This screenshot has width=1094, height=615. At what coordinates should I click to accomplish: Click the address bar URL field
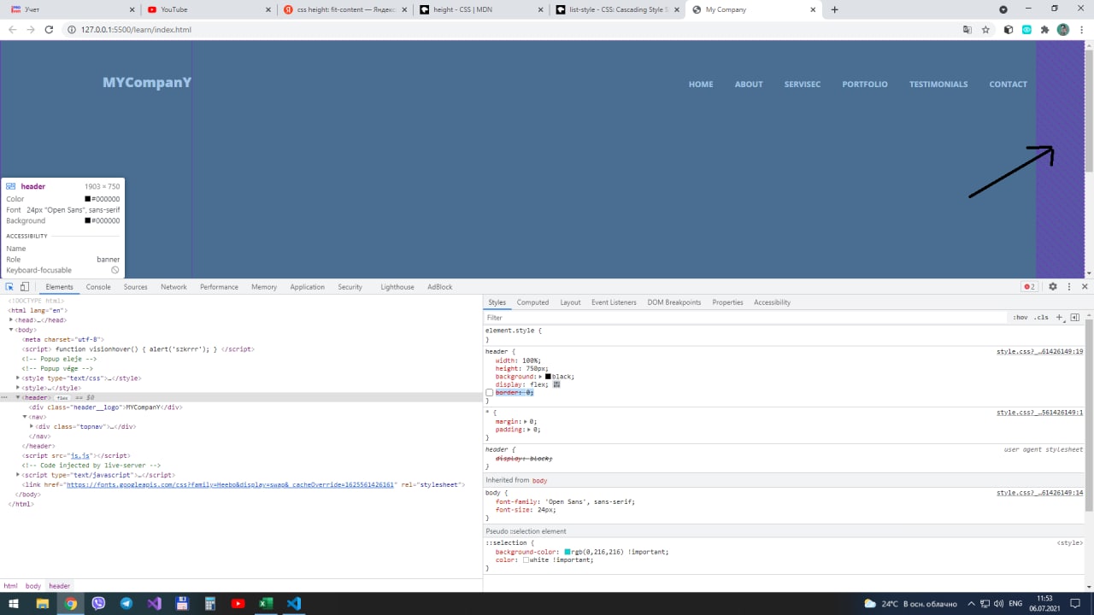click(x=513, y=29)
